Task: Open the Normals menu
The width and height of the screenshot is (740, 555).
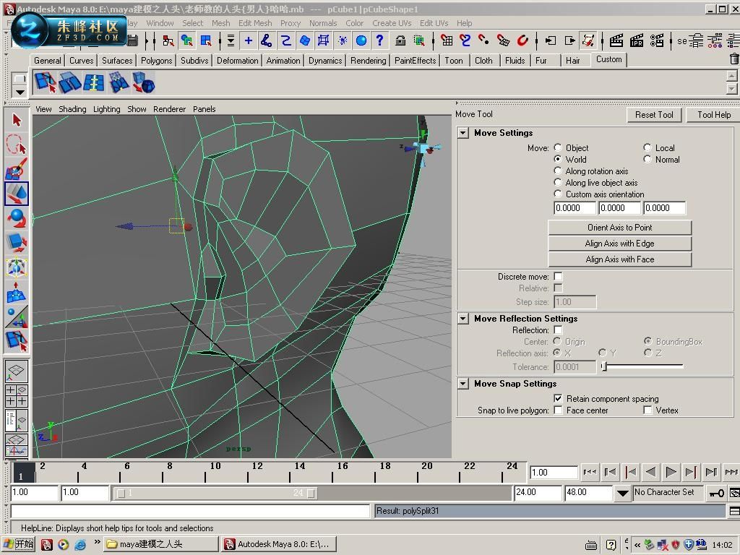Action: click(x=323, y=23)
